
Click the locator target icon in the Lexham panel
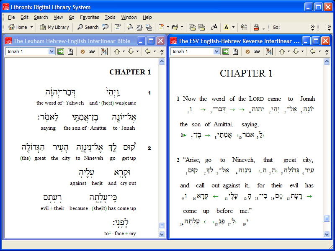[x=82, y=51]
